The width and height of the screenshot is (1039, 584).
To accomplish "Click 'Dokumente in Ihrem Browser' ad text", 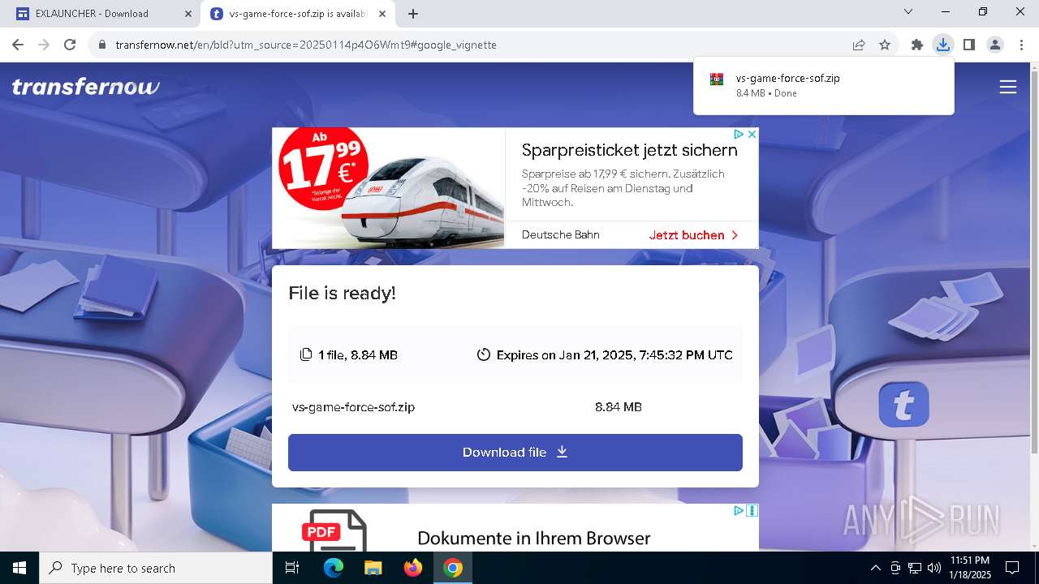I will coord(533,538).
